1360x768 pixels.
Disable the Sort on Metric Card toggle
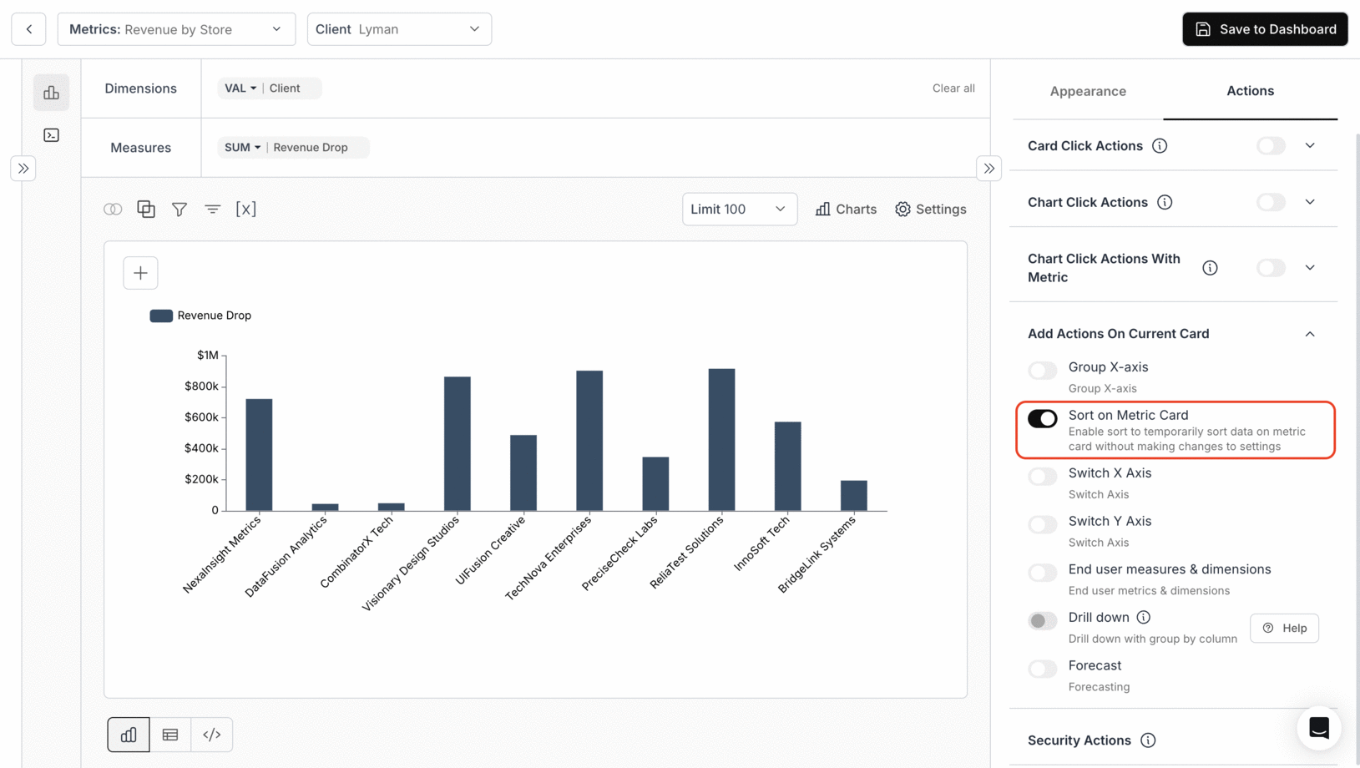point(1042,418)
